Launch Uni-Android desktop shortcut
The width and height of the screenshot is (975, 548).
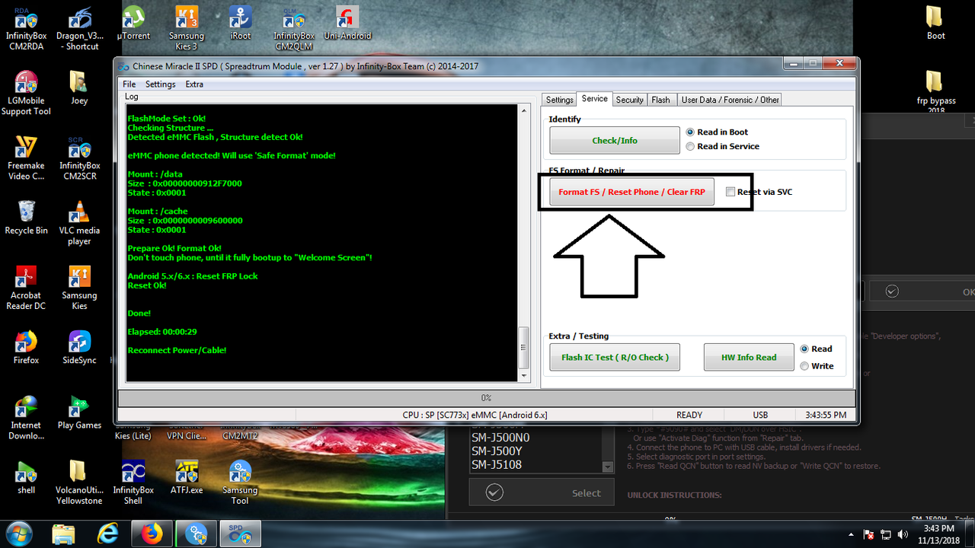click(347, 23)
